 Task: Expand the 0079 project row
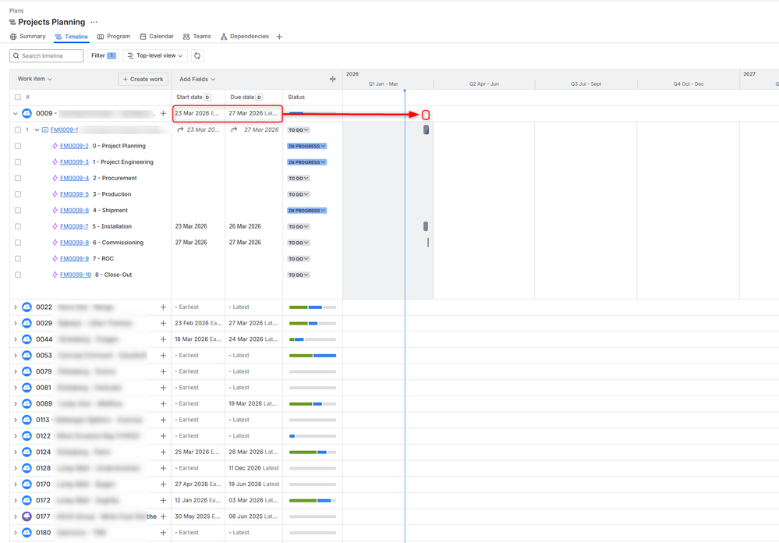click(16, 371)
